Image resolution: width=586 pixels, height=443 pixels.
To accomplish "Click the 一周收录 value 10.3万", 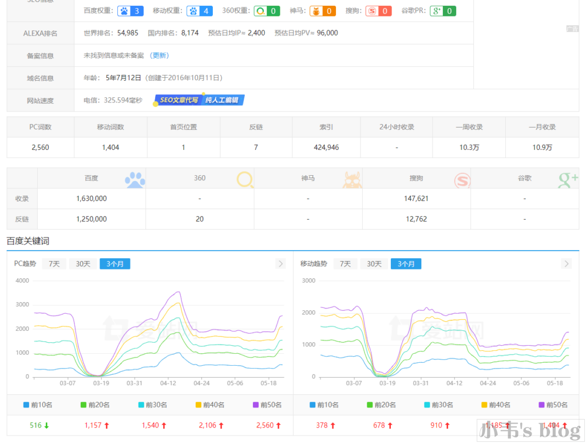I will point(469,147).
